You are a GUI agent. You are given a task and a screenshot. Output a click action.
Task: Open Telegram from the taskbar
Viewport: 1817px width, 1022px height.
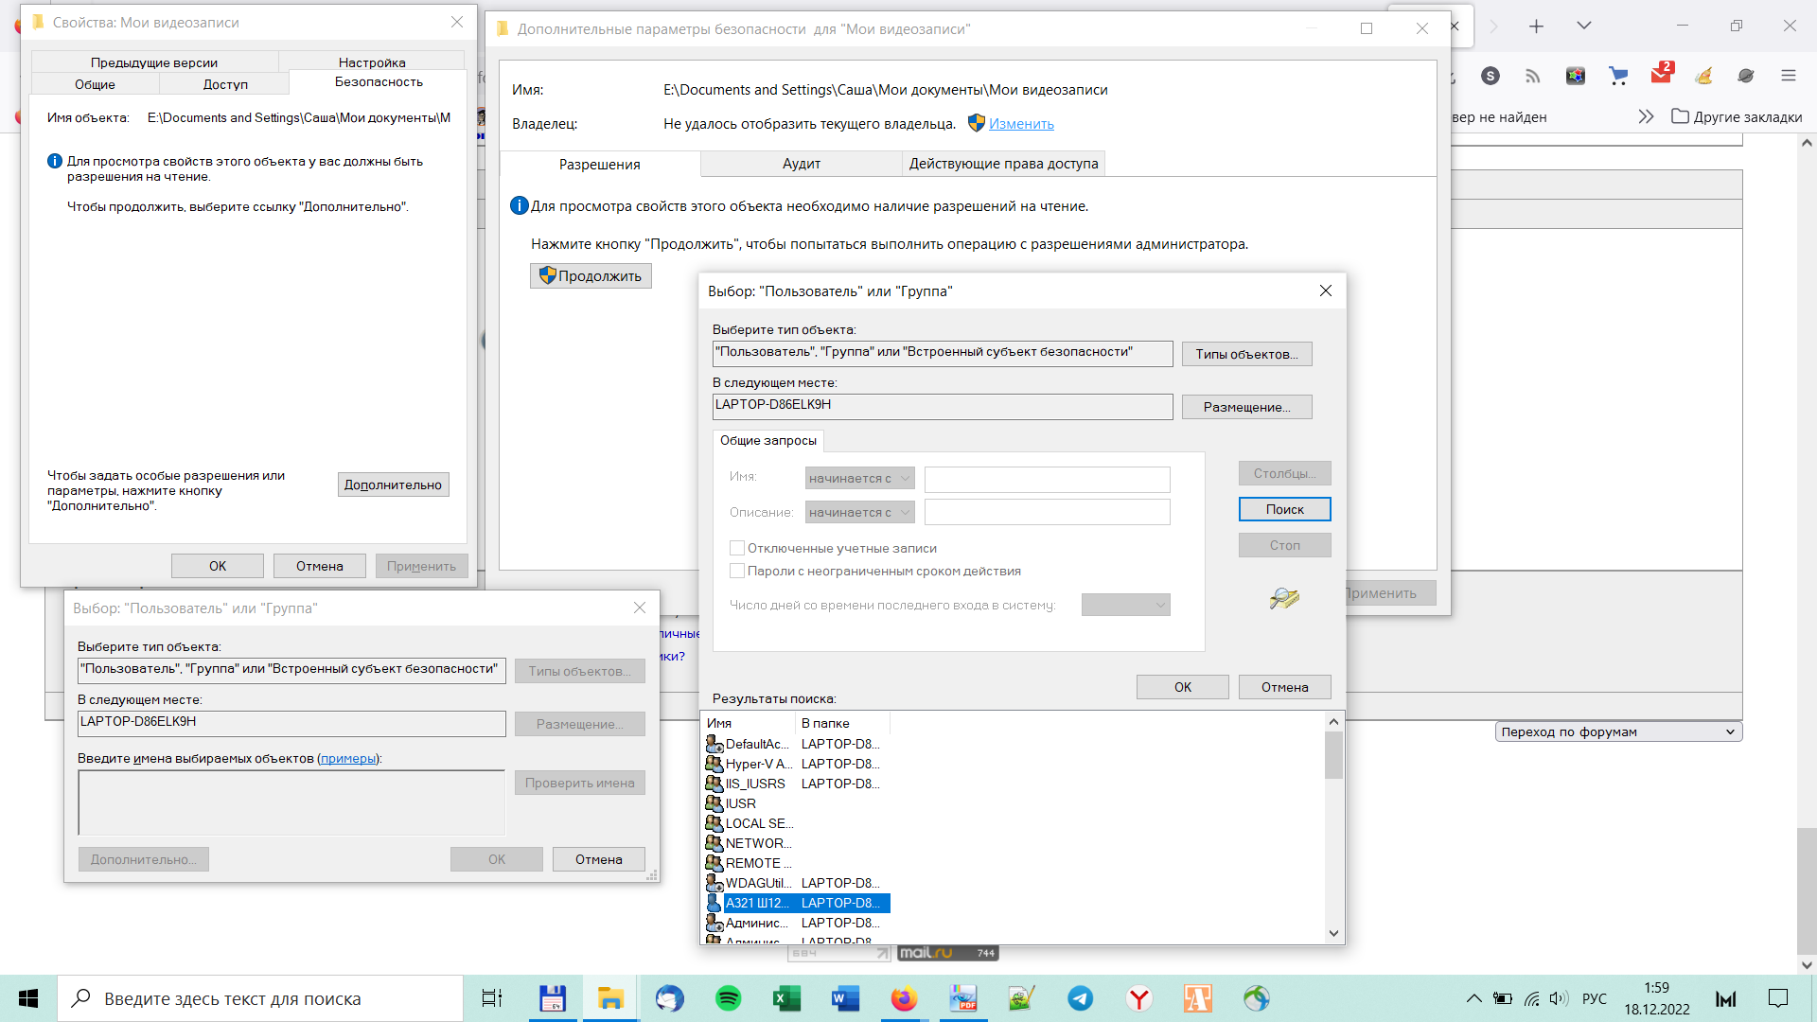[1080, 998]
